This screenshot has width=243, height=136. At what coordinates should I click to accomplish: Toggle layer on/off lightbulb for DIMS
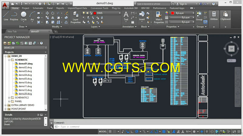84,13
